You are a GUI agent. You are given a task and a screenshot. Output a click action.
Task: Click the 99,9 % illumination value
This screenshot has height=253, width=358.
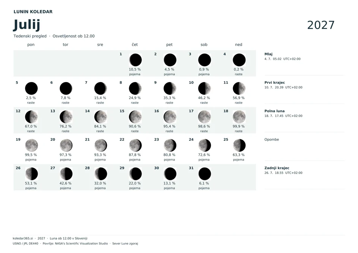(x=238, y=126)
